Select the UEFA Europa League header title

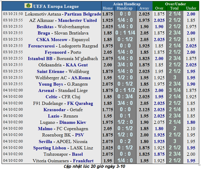coord(56,6)
